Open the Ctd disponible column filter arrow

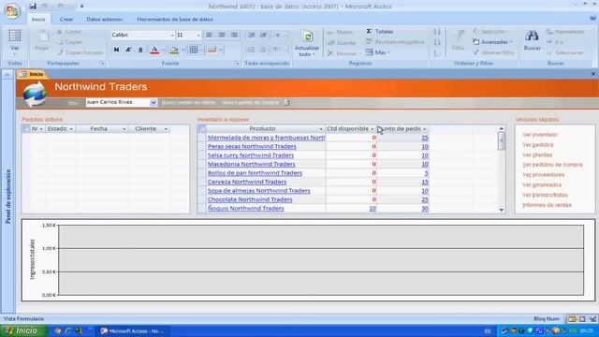pos(373,129)
